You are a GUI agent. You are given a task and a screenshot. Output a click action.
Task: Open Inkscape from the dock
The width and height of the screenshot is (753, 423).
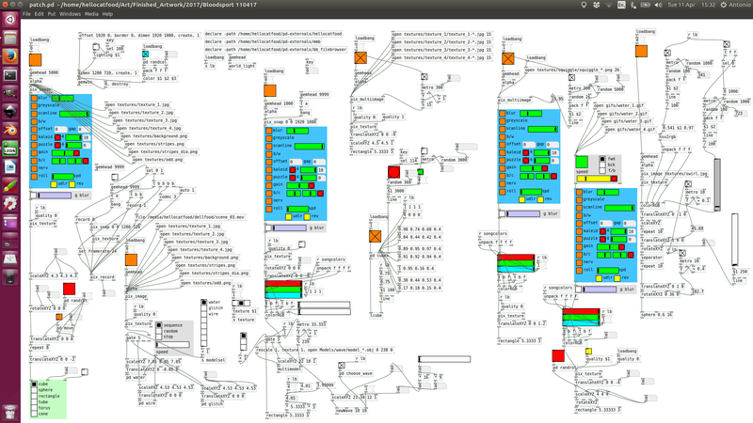pos(10,112)
